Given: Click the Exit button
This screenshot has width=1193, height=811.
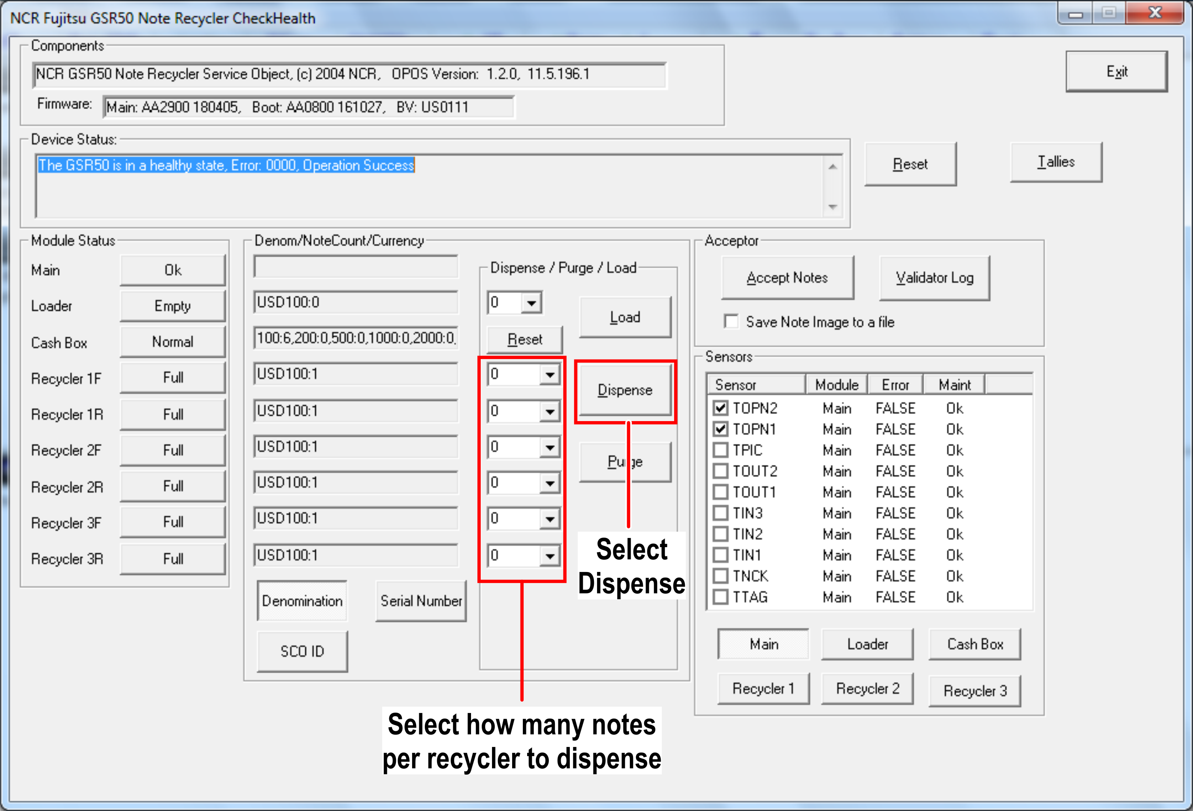Looking at the screenshot, I should pyautogui.click(x=1116, y=72).
